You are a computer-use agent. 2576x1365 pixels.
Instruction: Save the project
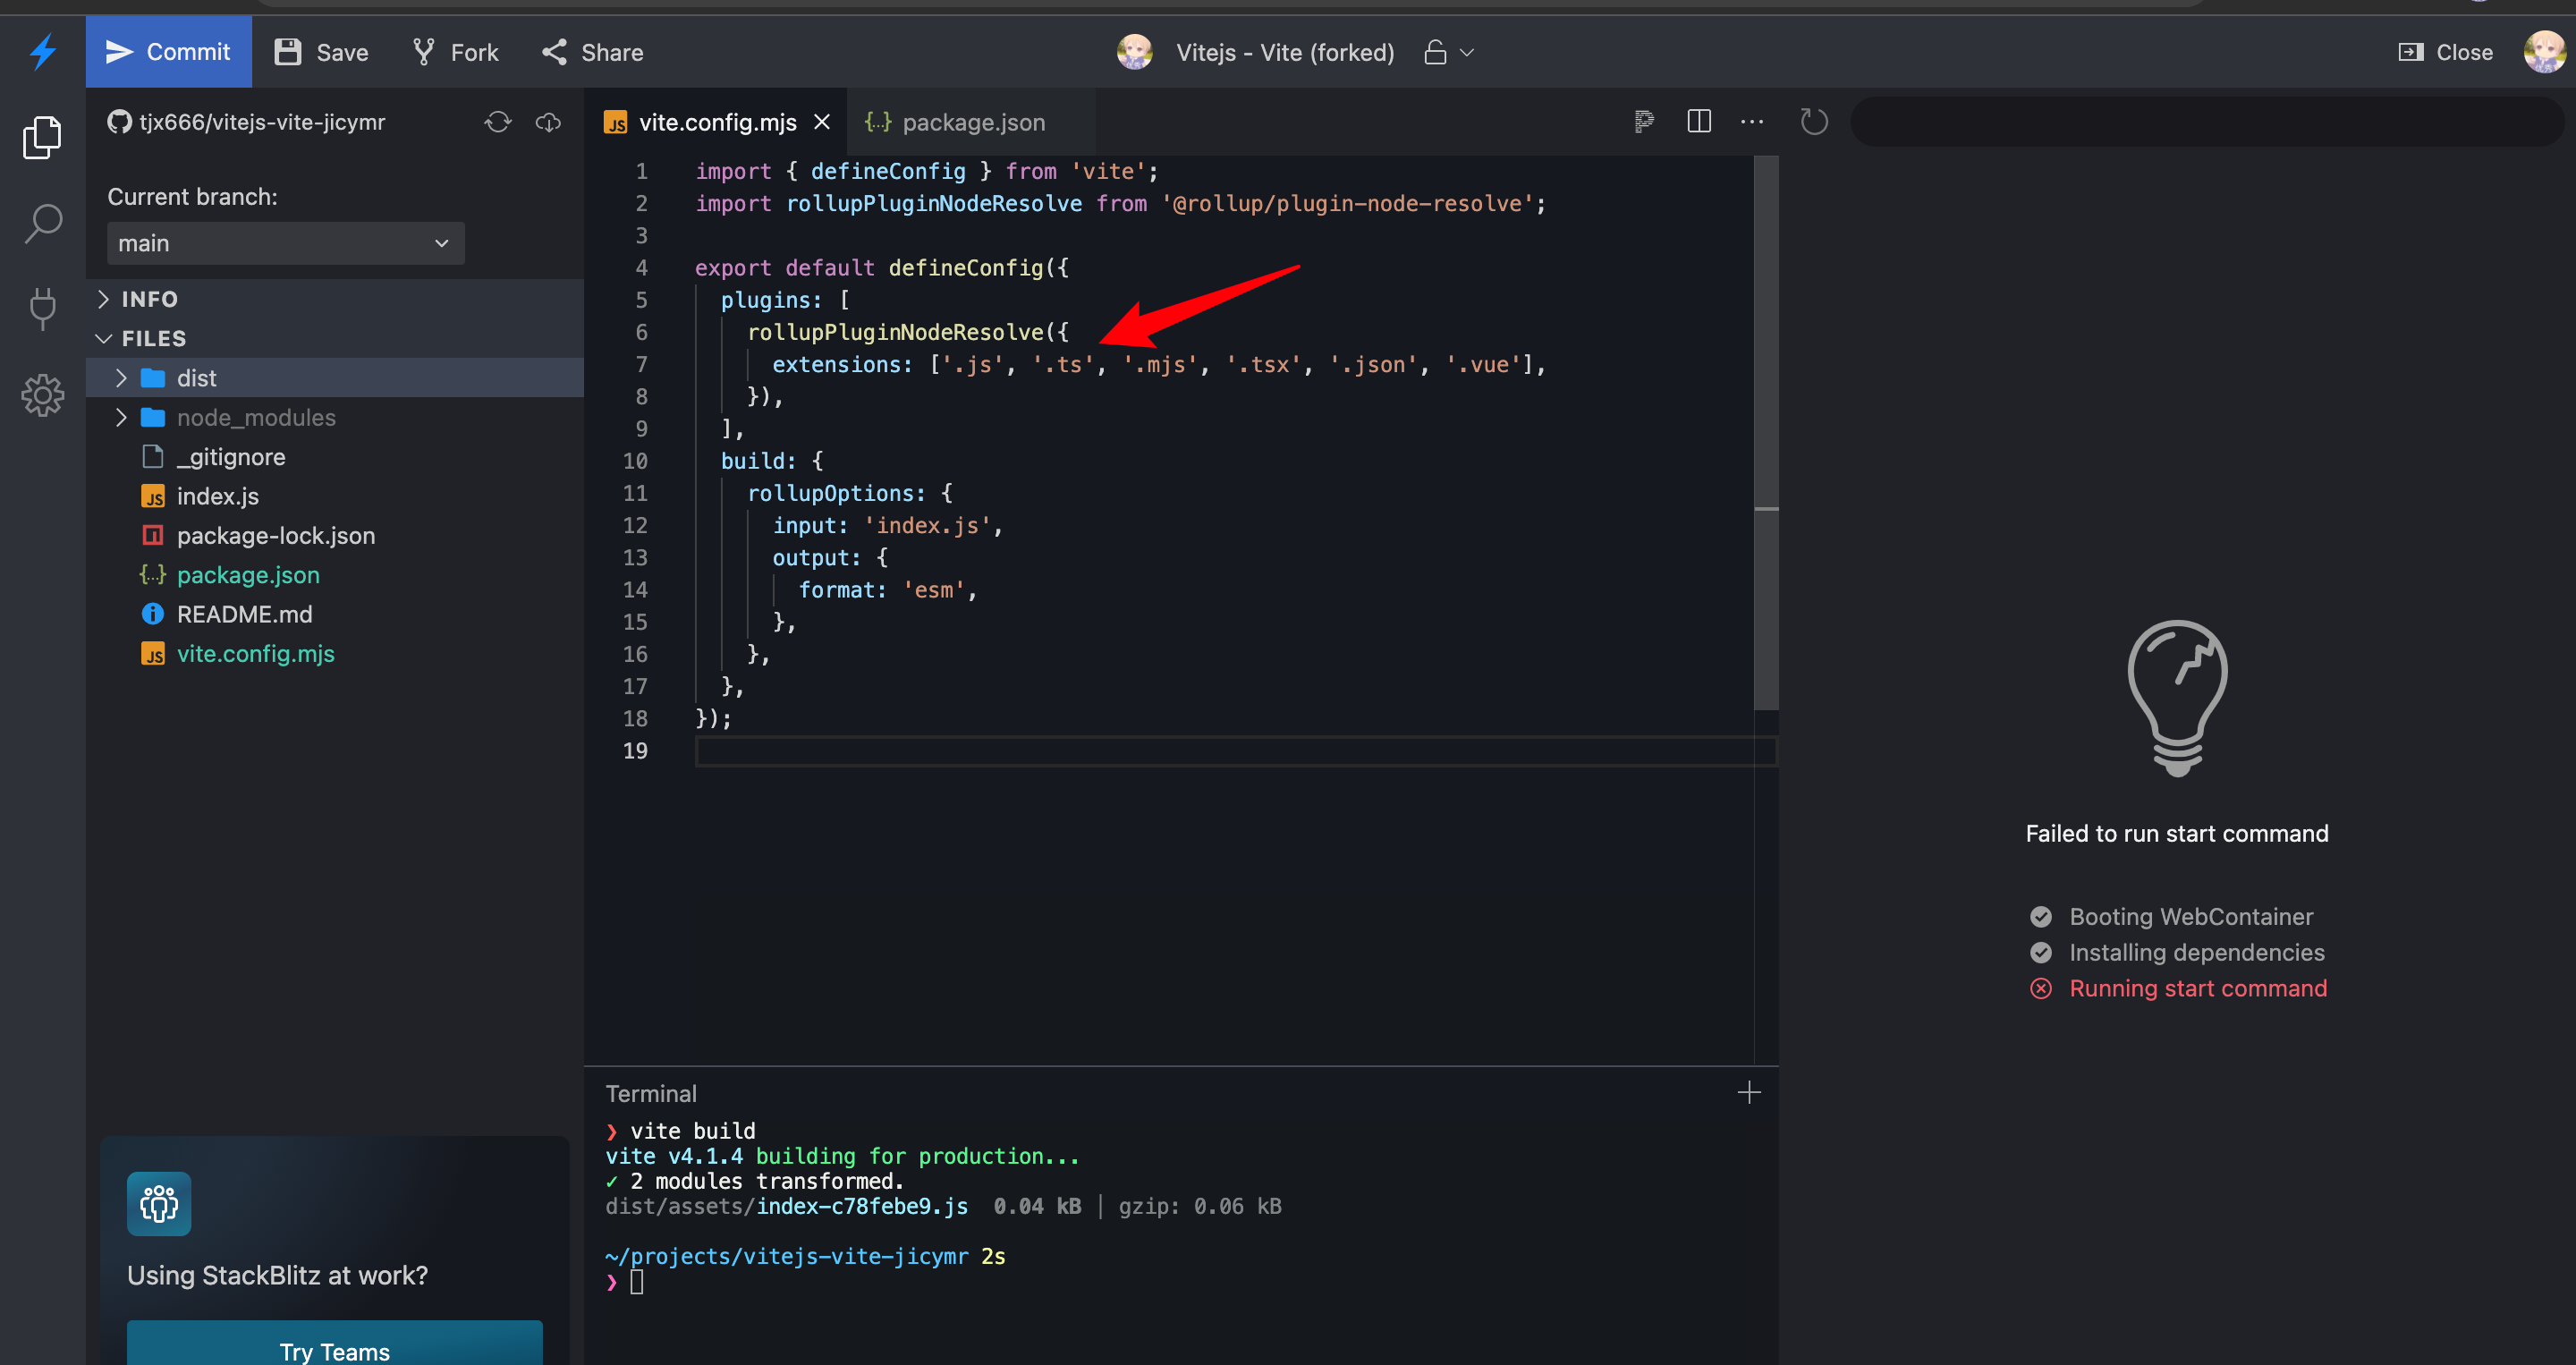(x=322, y=52)
